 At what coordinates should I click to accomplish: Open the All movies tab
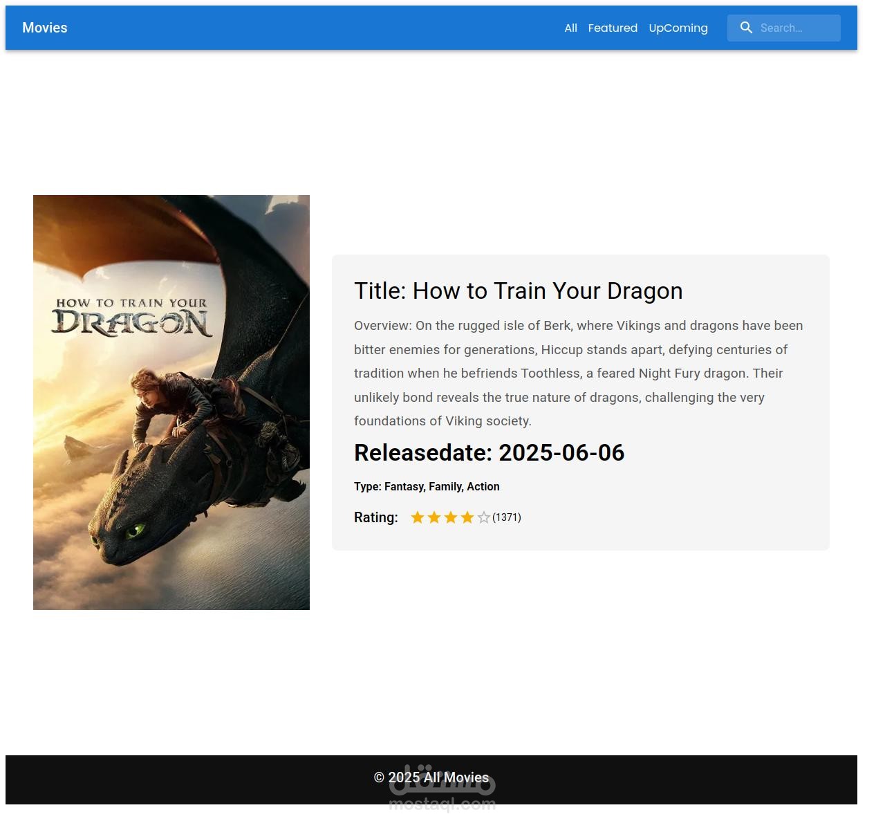point(570,28)
